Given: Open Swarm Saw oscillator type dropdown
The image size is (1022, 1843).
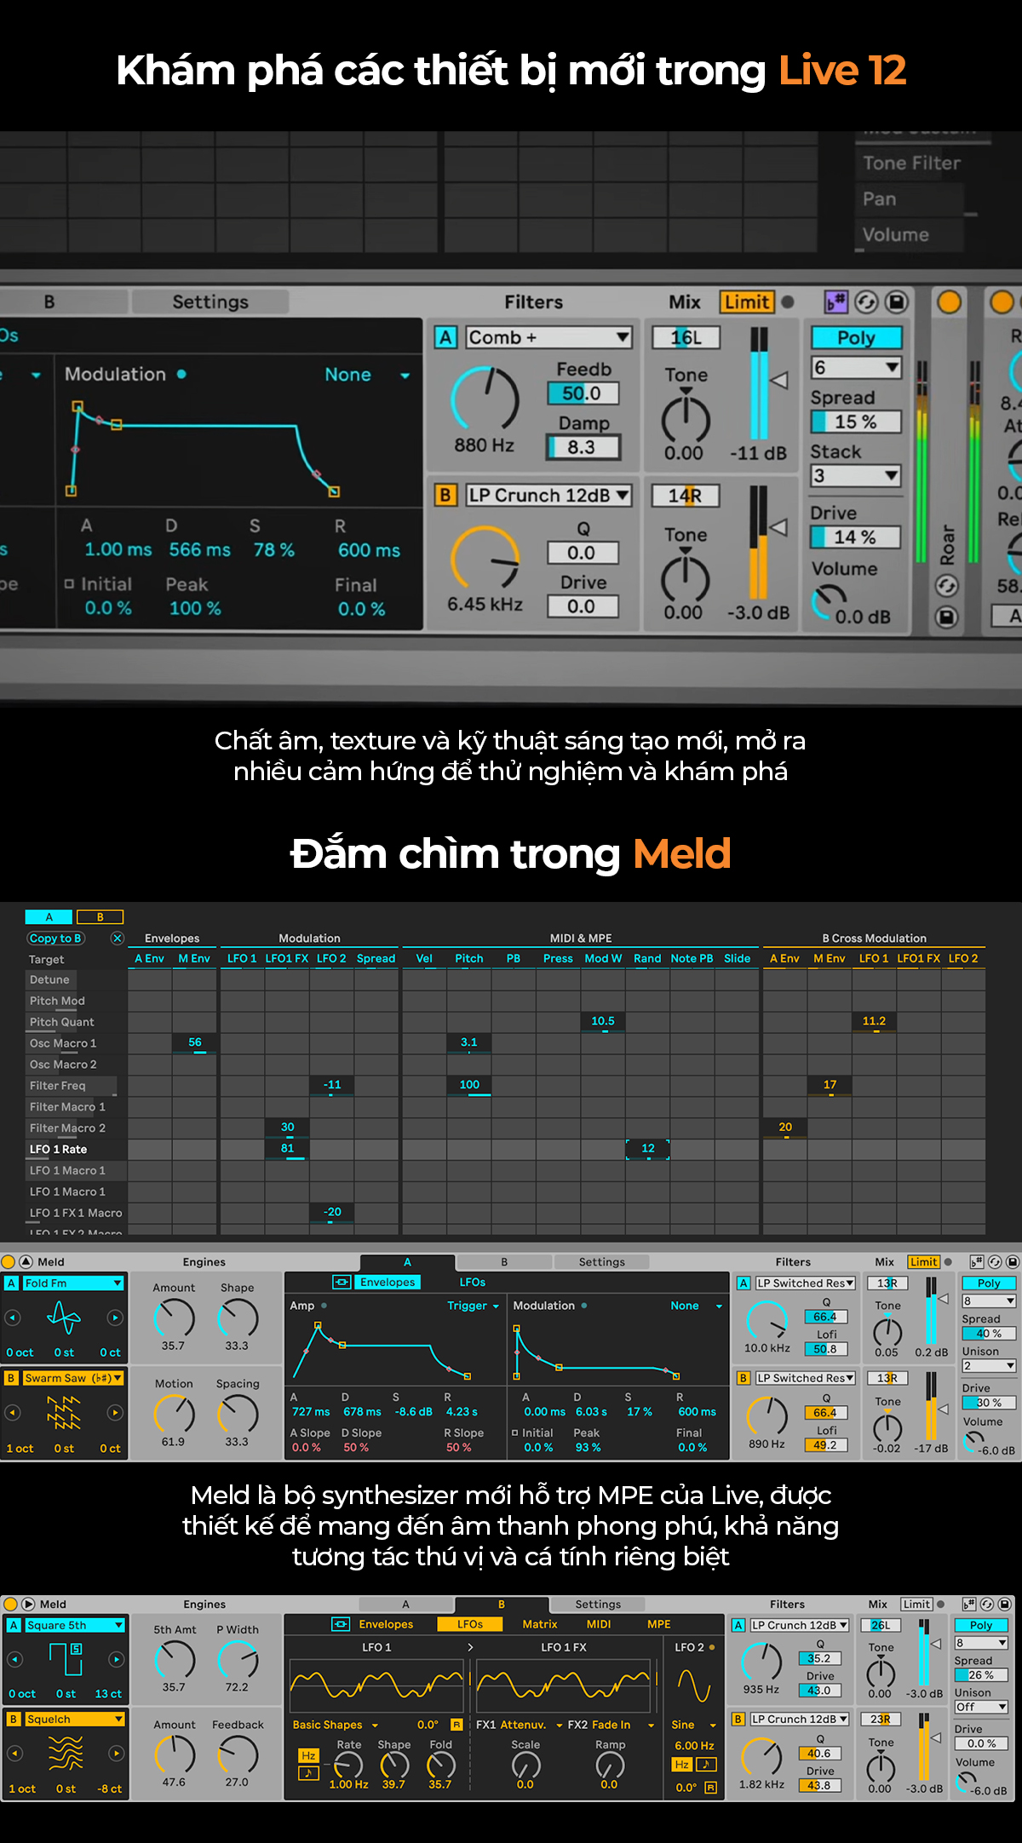Looking at the screenshot, I should click(73, 1378).
